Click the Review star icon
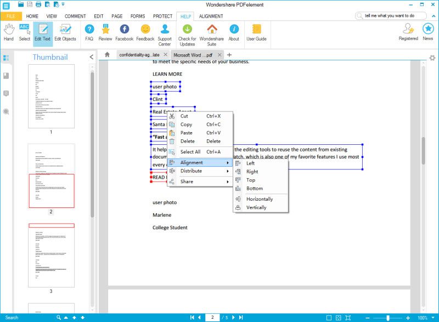 pyautogui.click(x=105, y=33)
